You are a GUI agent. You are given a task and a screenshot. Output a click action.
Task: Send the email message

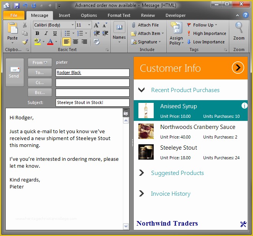click(15, 72)
